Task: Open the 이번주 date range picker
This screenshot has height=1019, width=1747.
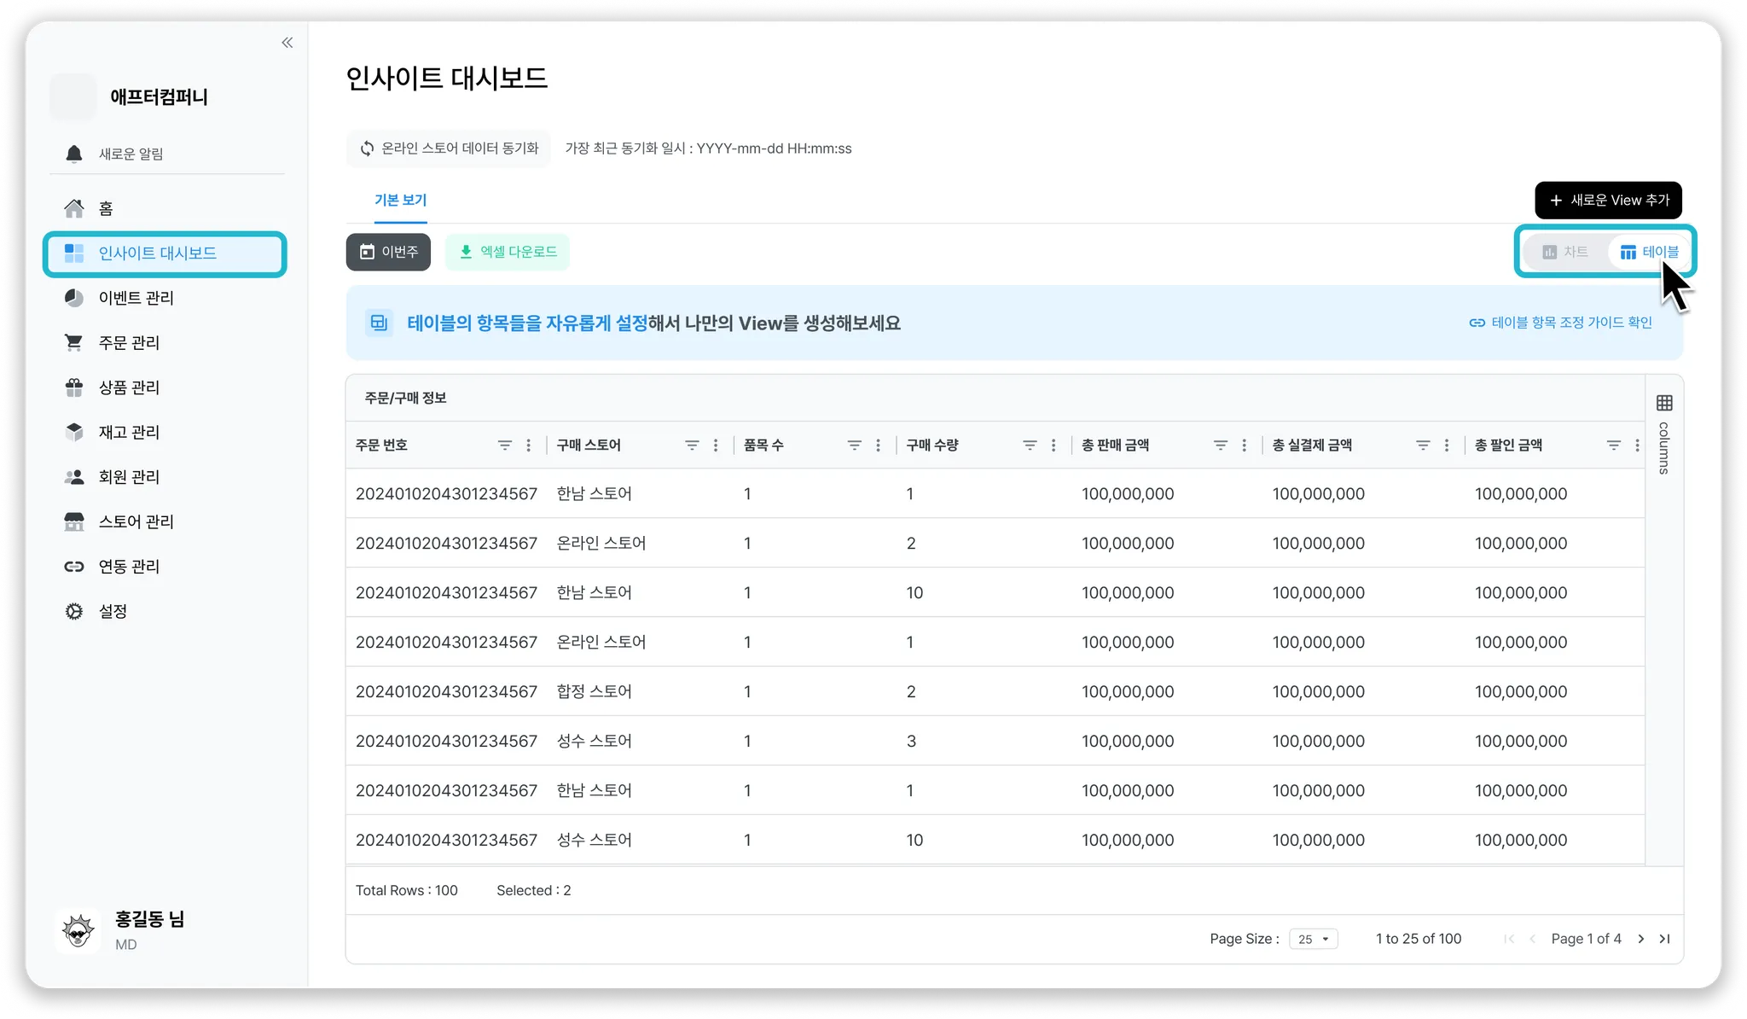Action: pos(388,252)
